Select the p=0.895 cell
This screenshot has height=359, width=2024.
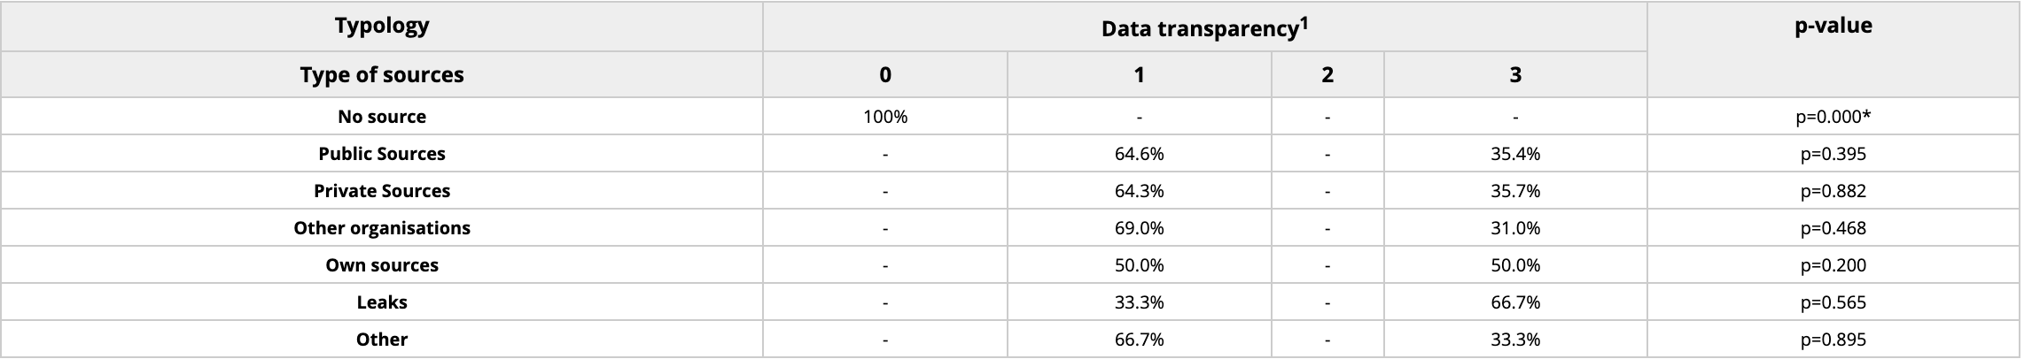pos(1833,340)
